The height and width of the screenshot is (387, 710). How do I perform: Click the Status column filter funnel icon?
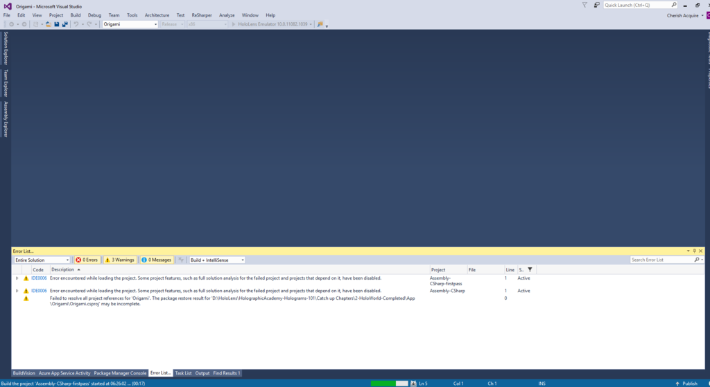click(530, 270)
